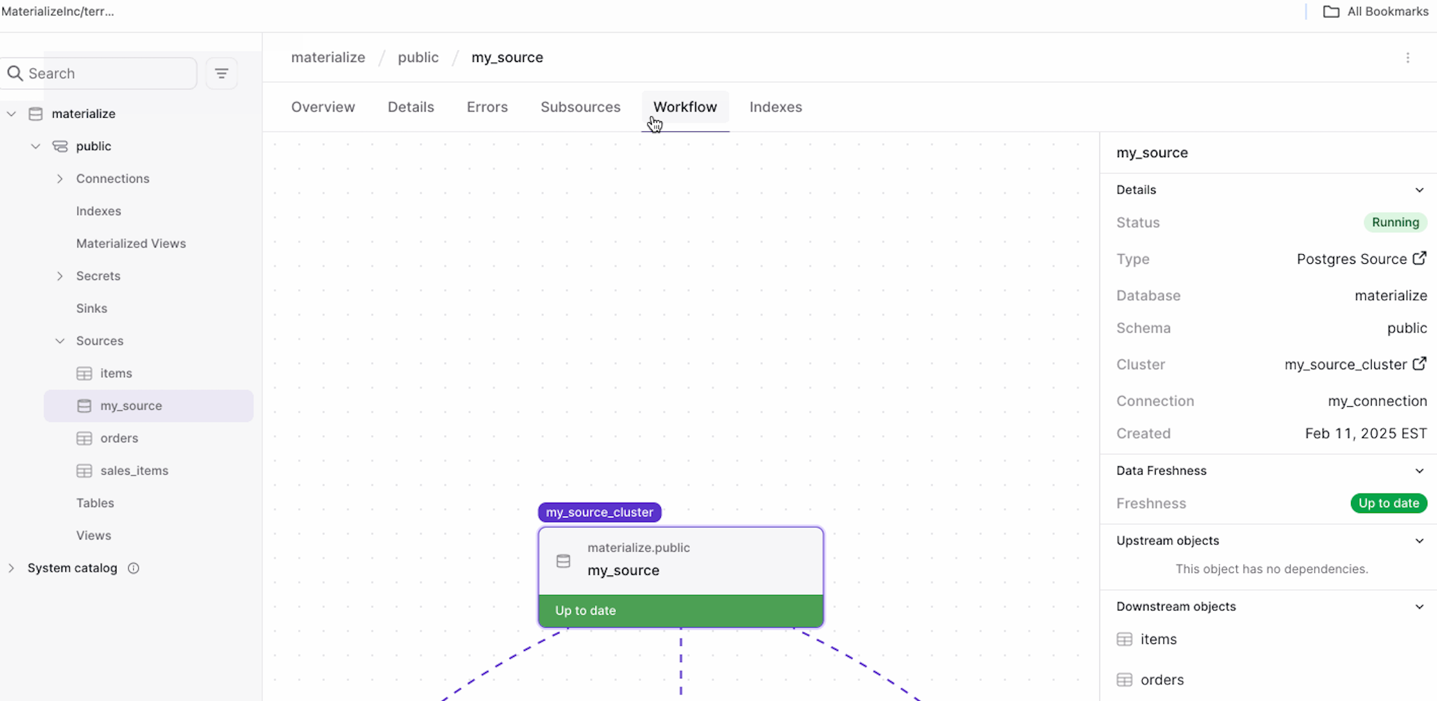
Task: Click inside the Search input field
Action: tap(103, 72)
